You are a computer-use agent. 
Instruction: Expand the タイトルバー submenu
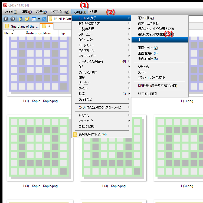click(101, 40)
